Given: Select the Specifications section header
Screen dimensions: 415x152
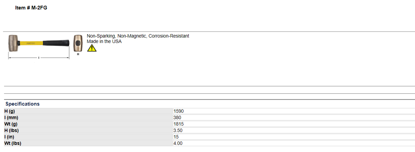Looking at the screenshot, I should (x=22, y=104).
